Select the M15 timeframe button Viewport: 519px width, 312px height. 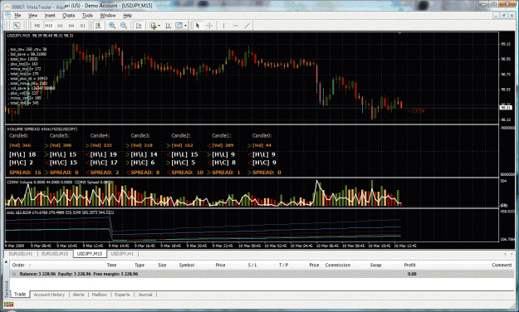49,26
